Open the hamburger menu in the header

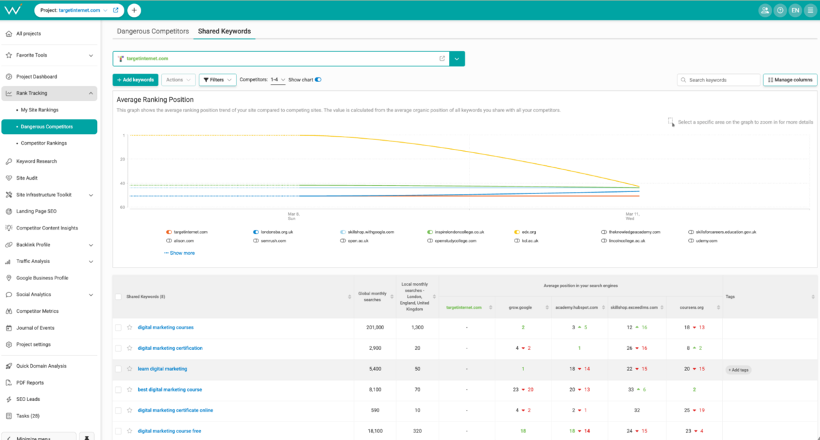[810, 10]
